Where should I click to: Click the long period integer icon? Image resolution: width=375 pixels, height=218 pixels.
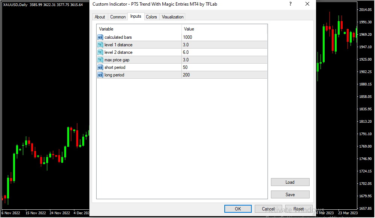click(x=100, y=75)
